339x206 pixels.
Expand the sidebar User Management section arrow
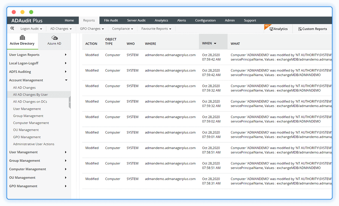coord(66,152)
